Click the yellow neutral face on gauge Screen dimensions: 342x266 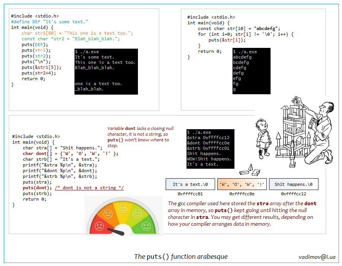pos(123,209)
